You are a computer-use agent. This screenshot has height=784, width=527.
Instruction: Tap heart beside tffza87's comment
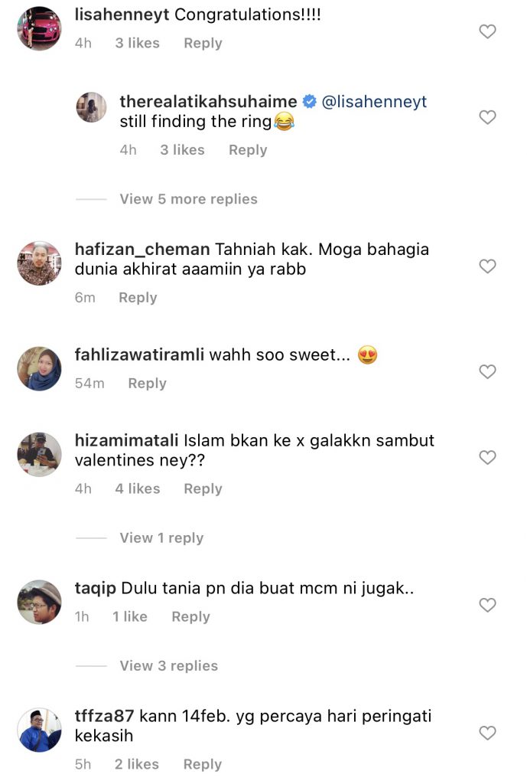pos(487,733)
